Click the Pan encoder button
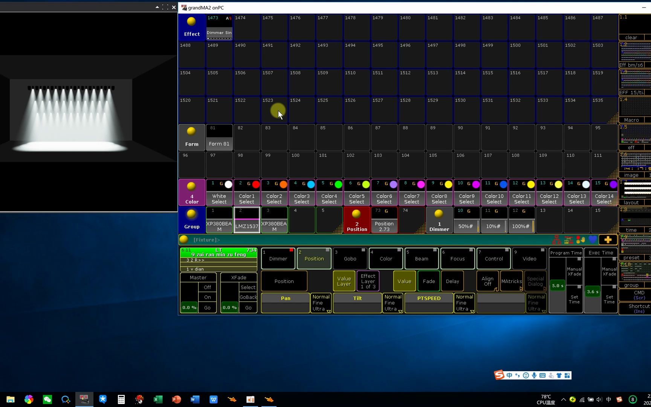651x407 pixels. [x=285, y=303]
